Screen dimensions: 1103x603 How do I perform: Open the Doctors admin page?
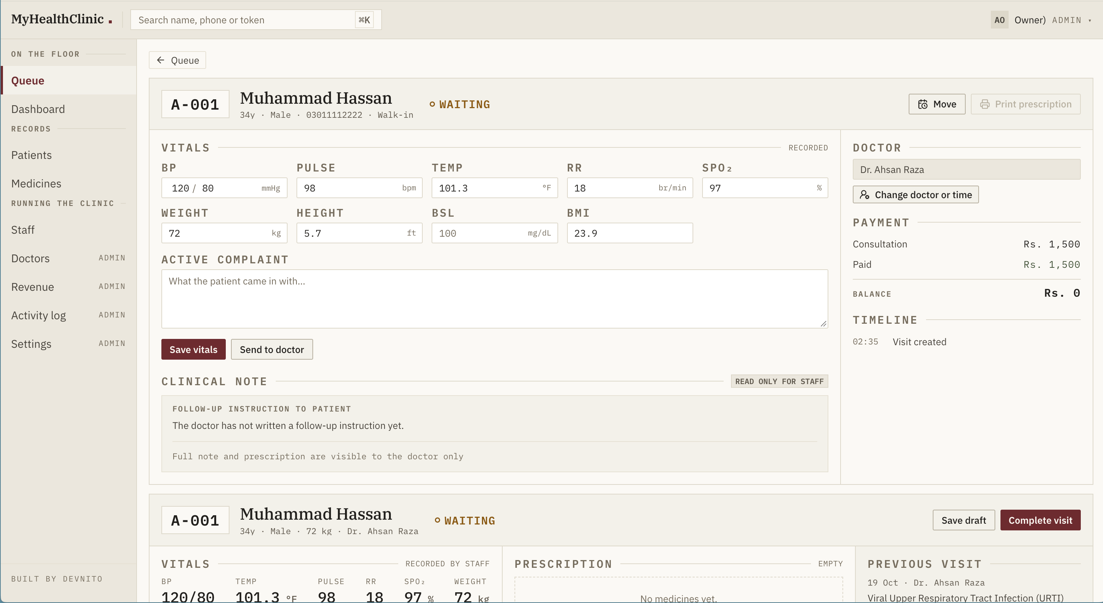pos(68,258)
